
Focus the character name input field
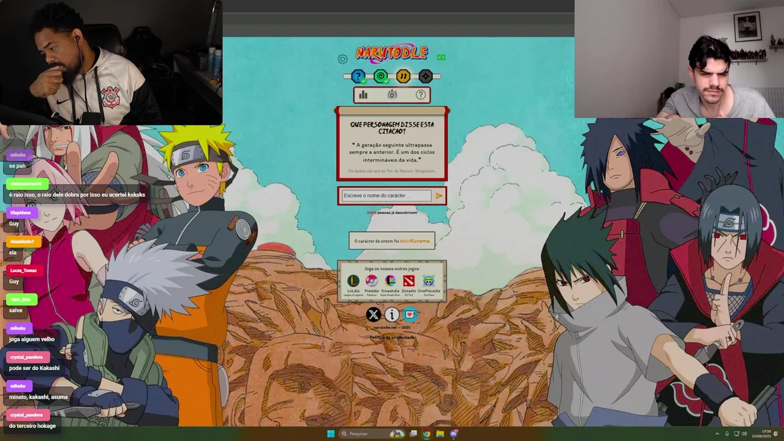coord(386,195)
